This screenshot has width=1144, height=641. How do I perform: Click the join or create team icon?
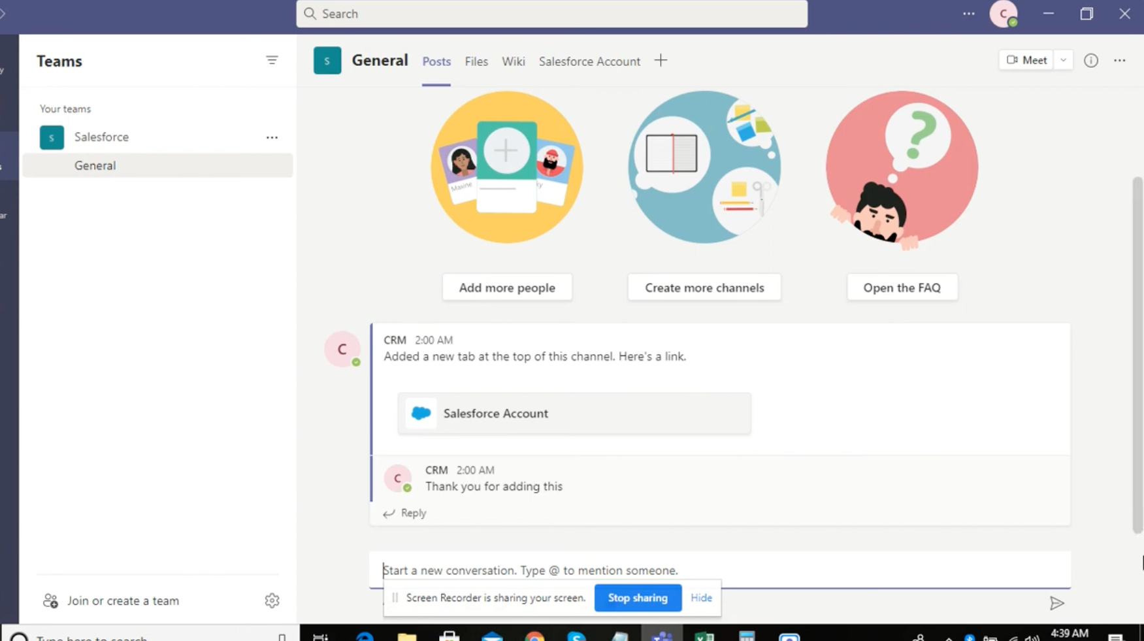point(50,600)
